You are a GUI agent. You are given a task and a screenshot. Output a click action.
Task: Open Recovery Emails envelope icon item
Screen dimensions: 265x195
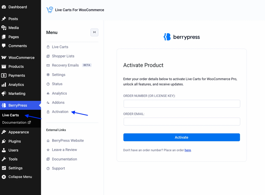[x=48, y=65]
